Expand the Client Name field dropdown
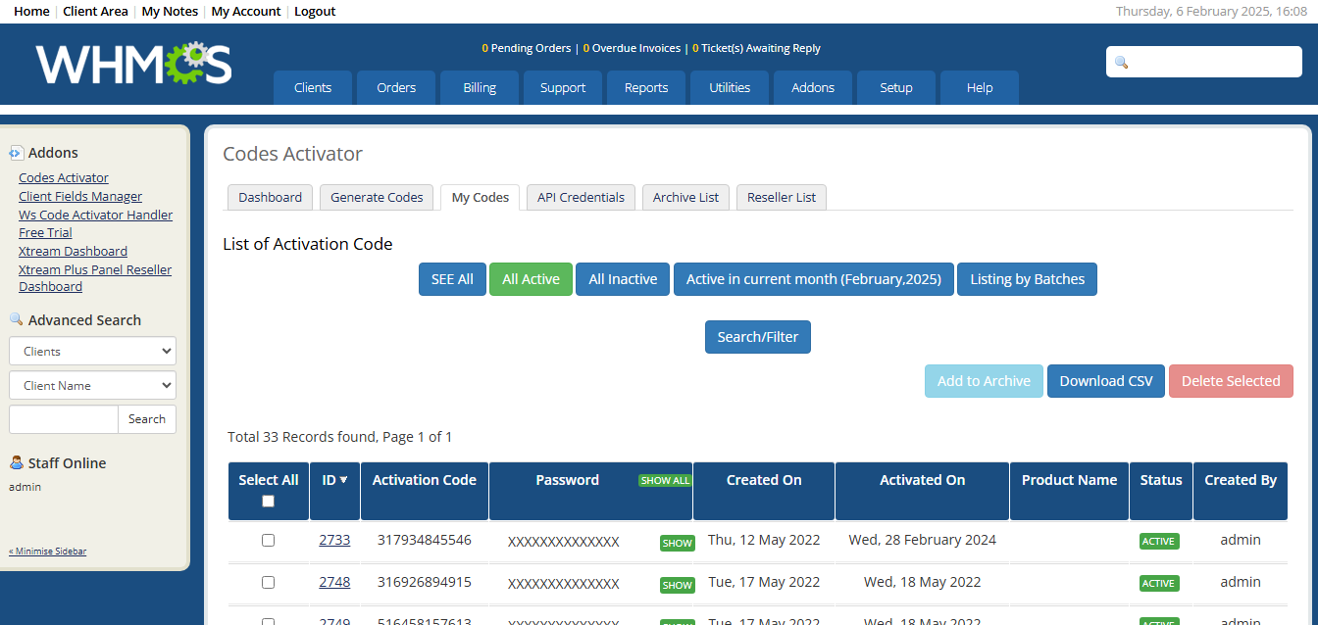The image size is (1318, 625). (92, 385)
